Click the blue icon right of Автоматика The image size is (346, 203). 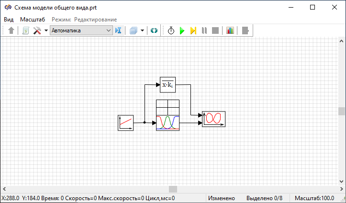pos(119,30)
